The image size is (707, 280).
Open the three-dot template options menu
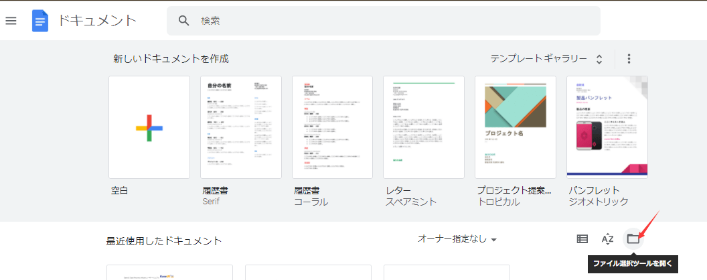click(x=629, y=59)
